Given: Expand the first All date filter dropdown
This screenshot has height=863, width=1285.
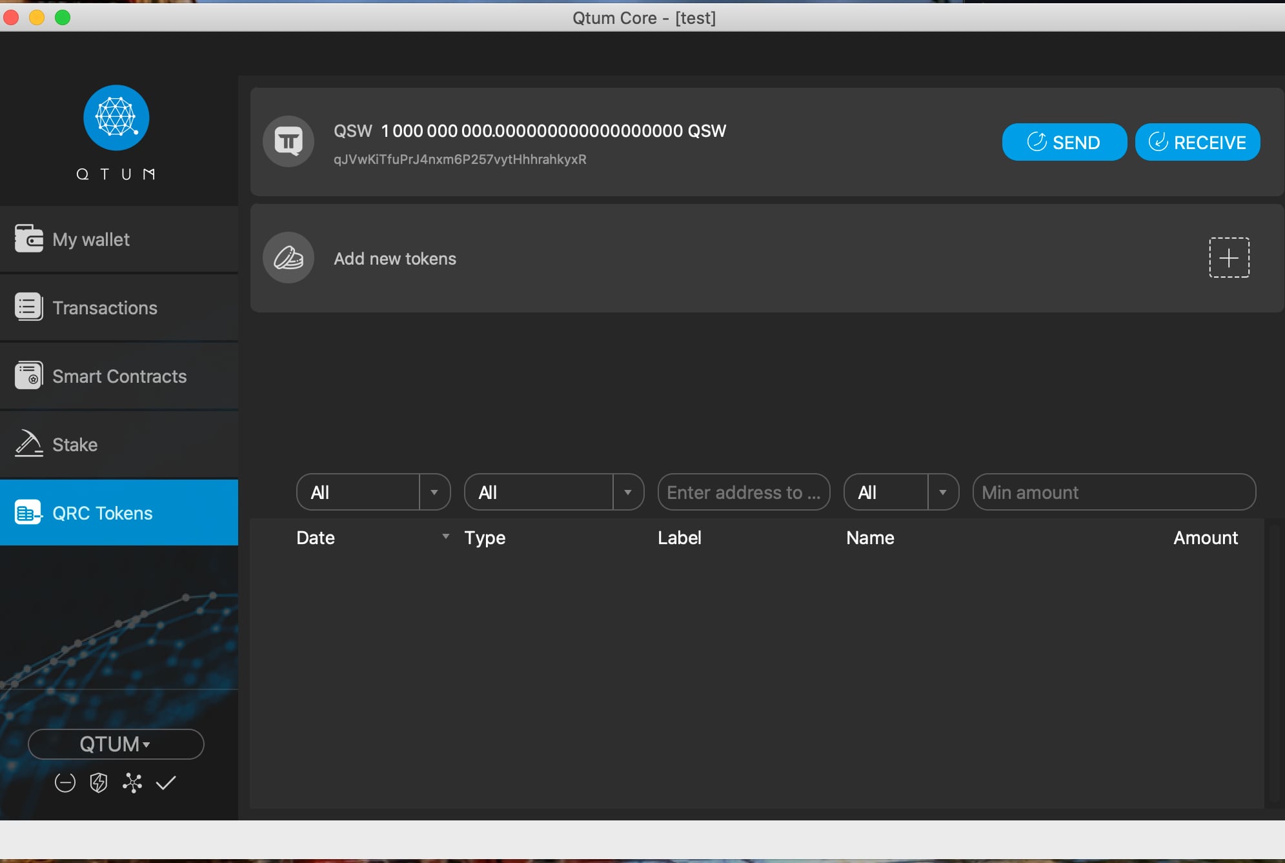Looking at the screenshot, I should point(434,492).
